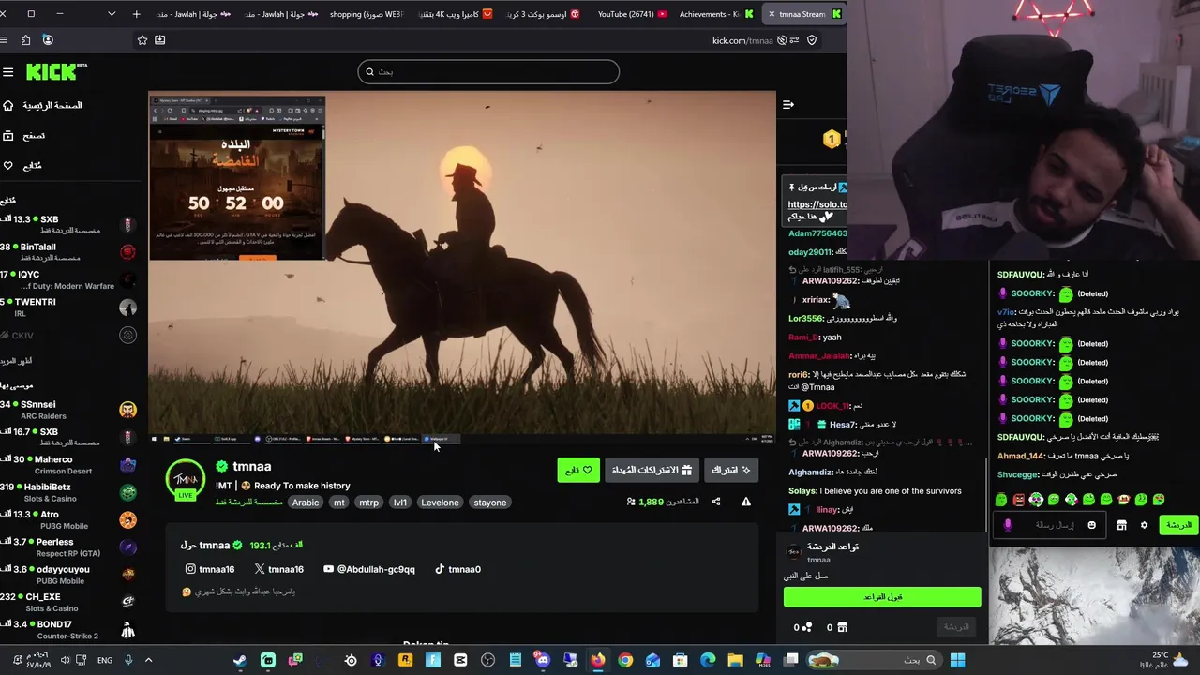Open SSnnsei ARC Raiders channel

pyautogui.click(x=68, y=410)
